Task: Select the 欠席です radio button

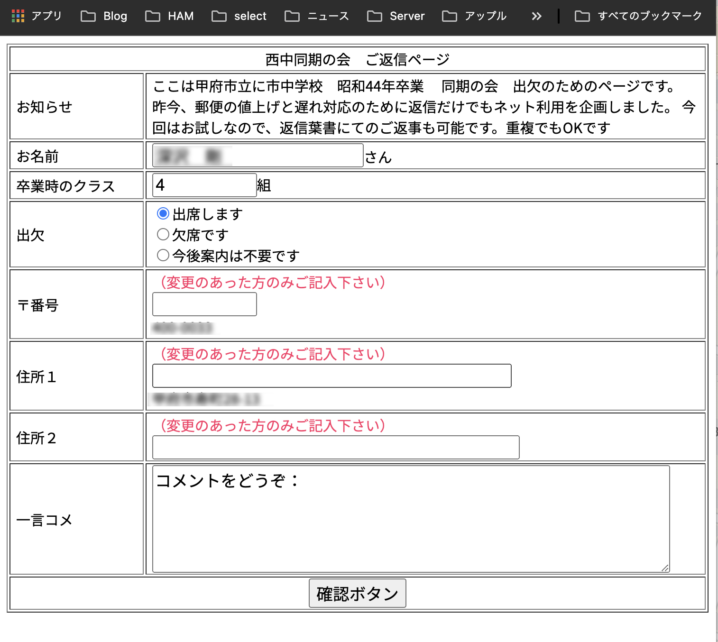Action: tap(163, 234)
